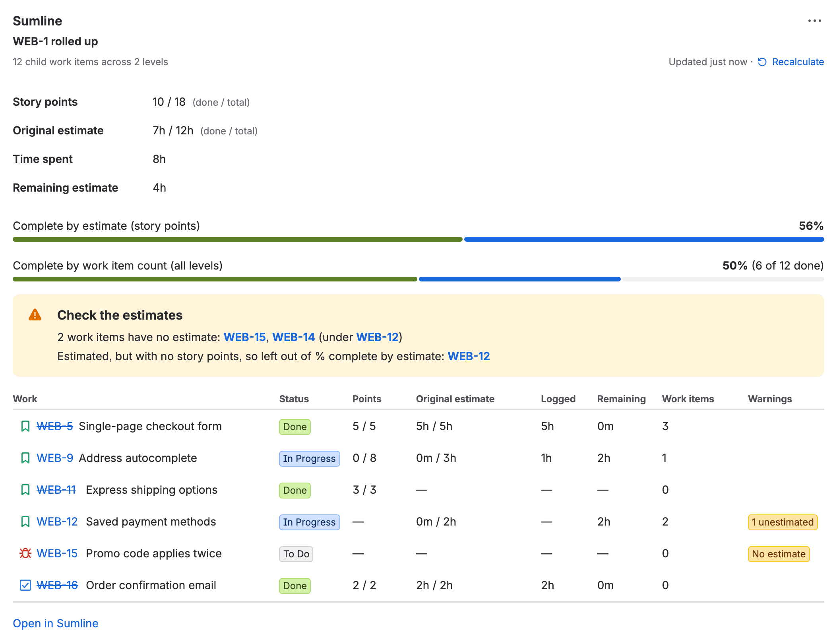Click In Progress status badge for WEB-9
The height and width of the screenshot is (644, 837).
click(x=309, y=458)
